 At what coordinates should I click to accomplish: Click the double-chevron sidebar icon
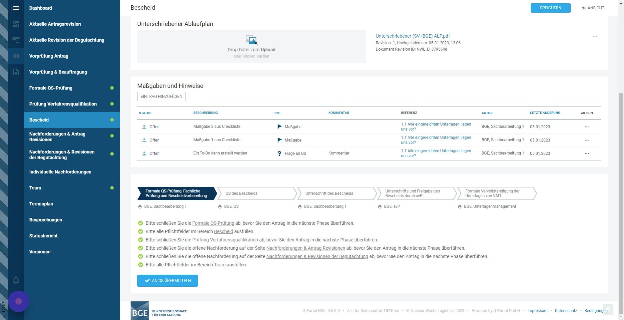pos(16,56)
